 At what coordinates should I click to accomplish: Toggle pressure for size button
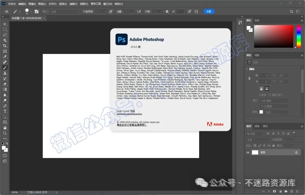click(189, 12)
